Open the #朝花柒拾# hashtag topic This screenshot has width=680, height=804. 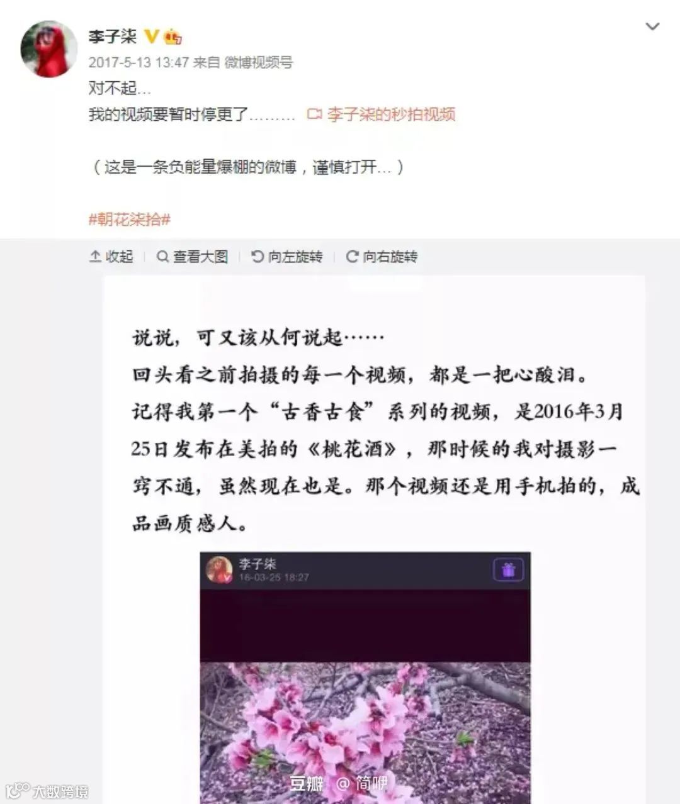(130, 219)
